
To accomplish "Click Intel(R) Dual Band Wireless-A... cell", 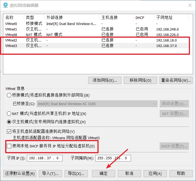I will click(71, 24).
